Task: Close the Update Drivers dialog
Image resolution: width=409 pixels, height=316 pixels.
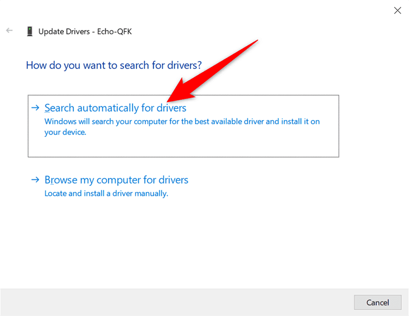Action: pos(397,11)
